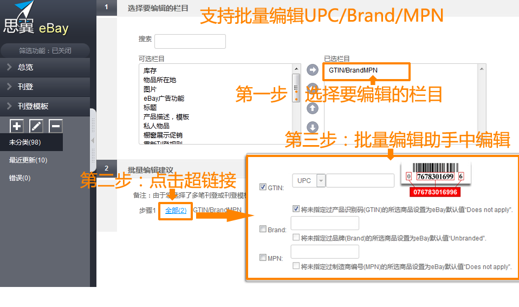Image resolution: width=519 pixels, height=307 pixels.
Task: Click the barcode example image
Action: tap(435, 180)
